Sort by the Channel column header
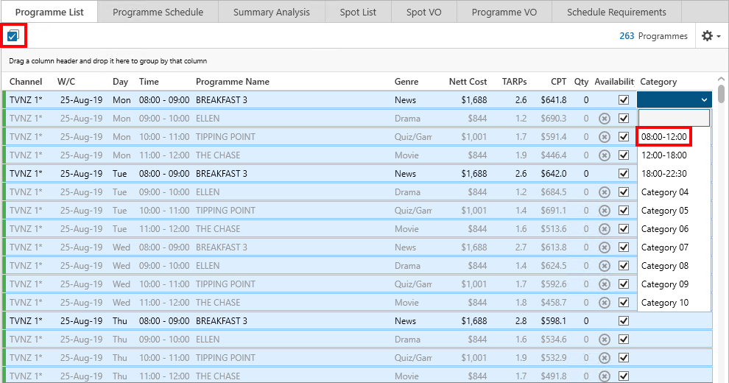 [x=26, y=81]
